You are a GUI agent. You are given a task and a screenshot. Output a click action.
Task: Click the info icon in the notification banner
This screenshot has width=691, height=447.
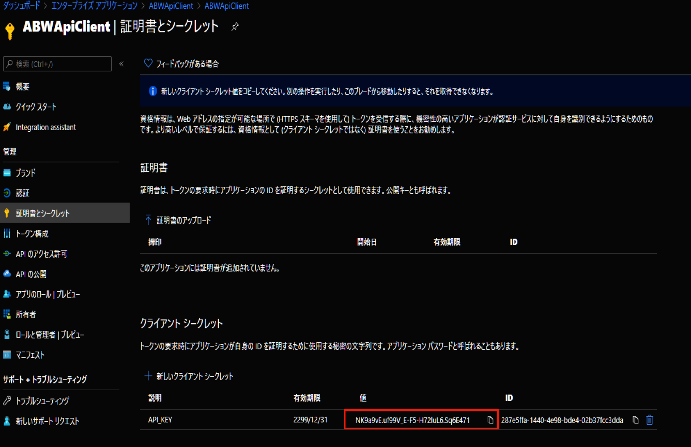[153, 91]
